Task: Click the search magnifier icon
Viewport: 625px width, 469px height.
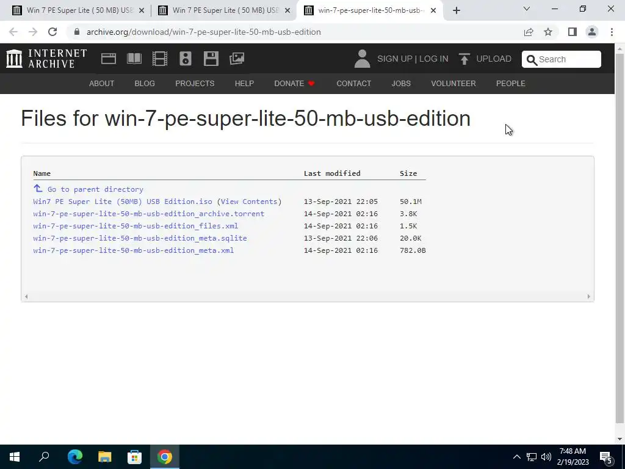Action: (x=532, y=60)
